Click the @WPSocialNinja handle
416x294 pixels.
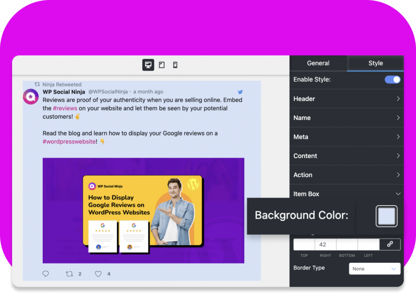click(108, 92)
